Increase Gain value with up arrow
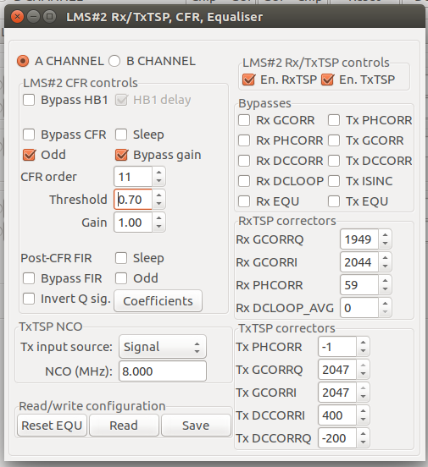 coord(158,217)
